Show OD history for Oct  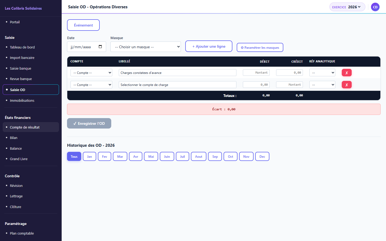click(x=231, y=156)
